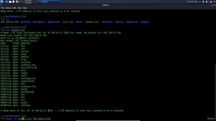Click the 445/tcp microsoft-ds line
This screenshot has width=216, height=121.
tap(19, 68)
